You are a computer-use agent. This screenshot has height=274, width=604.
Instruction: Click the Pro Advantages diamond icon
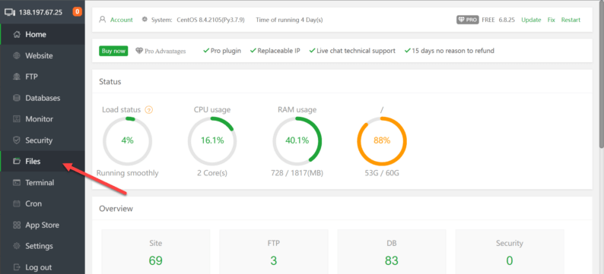139,51
